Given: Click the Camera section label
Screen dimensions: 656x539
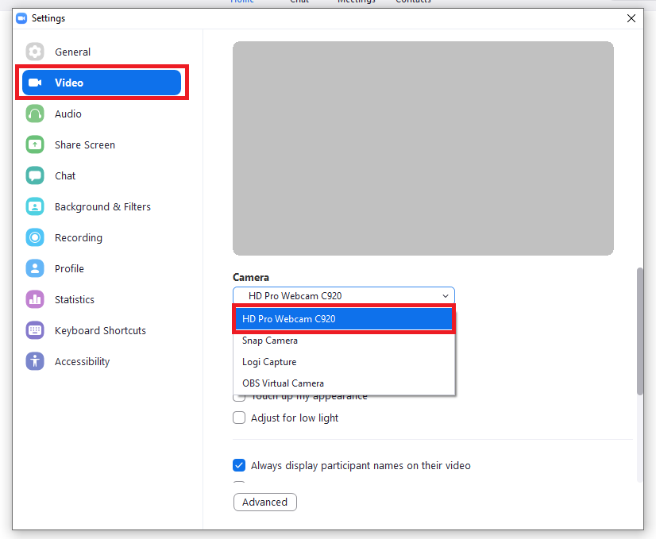Looking at the screenshot, I should [251, 277].
